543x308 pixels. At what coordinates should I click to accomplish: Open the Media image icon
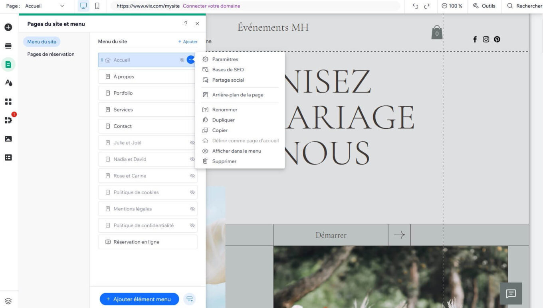(x=8, y=139)
